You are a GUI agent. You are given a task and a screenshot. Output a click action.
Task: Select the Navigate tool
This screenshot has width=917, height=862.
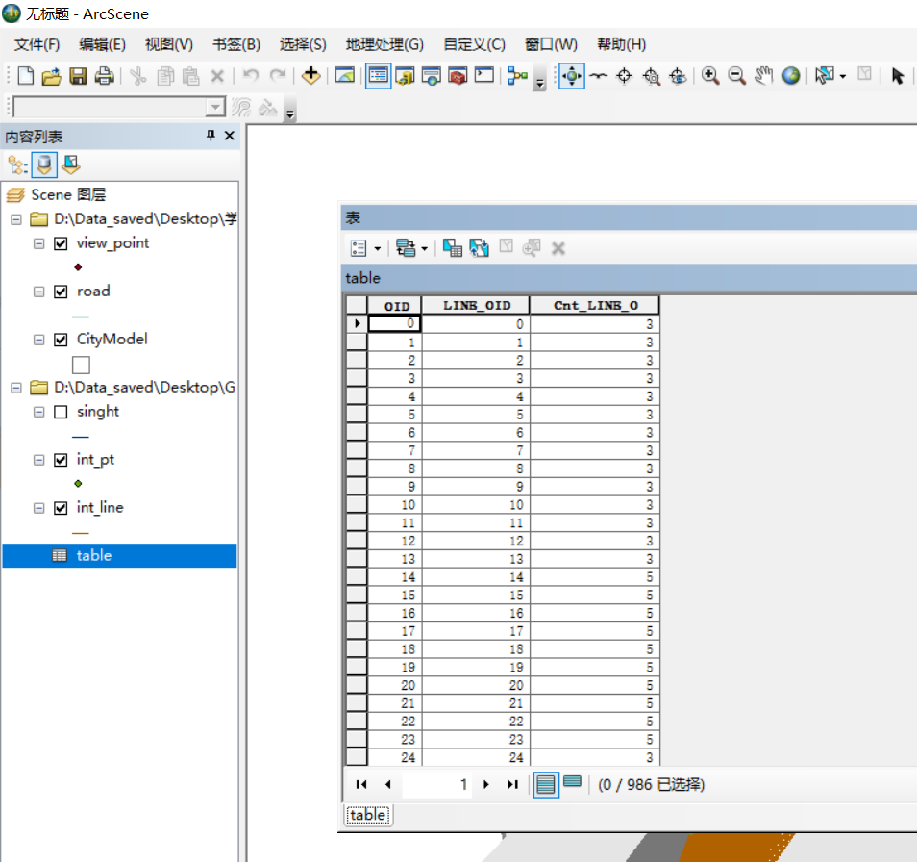[x=571, y=76]
